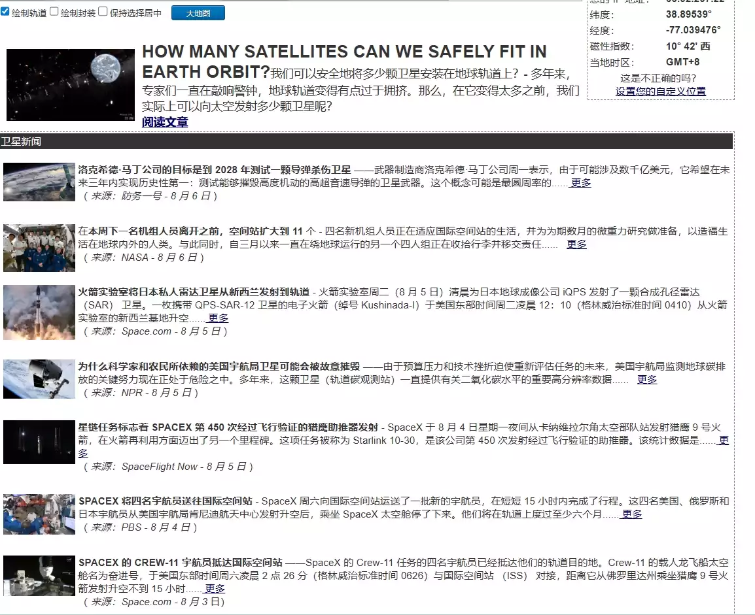
Task: Click the HOW MANY SATELLITES CAN WE SAFELY FIT headline
Action: 344,61
